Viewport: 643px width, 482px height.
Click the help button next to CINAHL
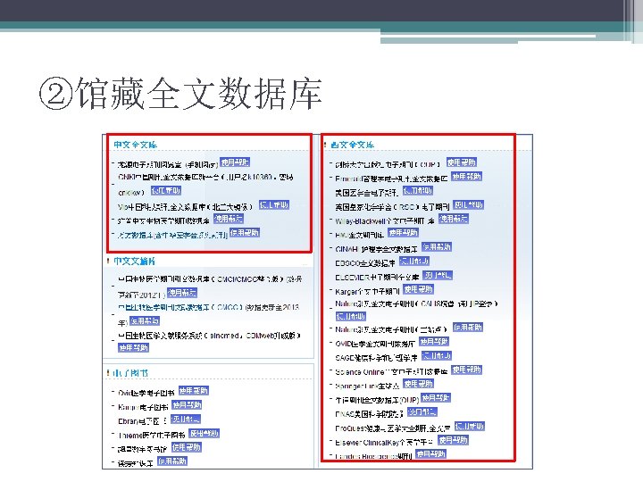[437, 246]
